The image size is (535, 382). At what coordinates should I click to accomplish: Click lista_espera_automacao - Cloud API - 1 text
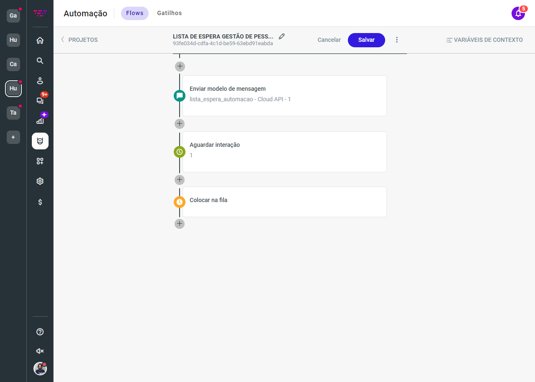click(240, 99)
